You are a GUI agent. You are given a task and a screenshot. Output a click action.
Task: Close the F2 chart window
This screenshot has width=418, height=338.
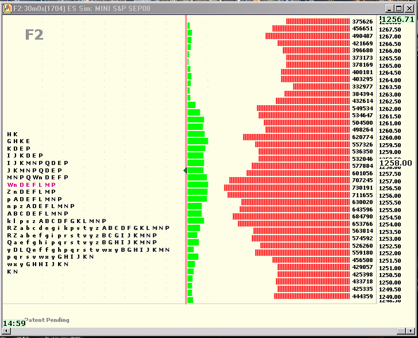pyautogui.click(x=409, y=9)
